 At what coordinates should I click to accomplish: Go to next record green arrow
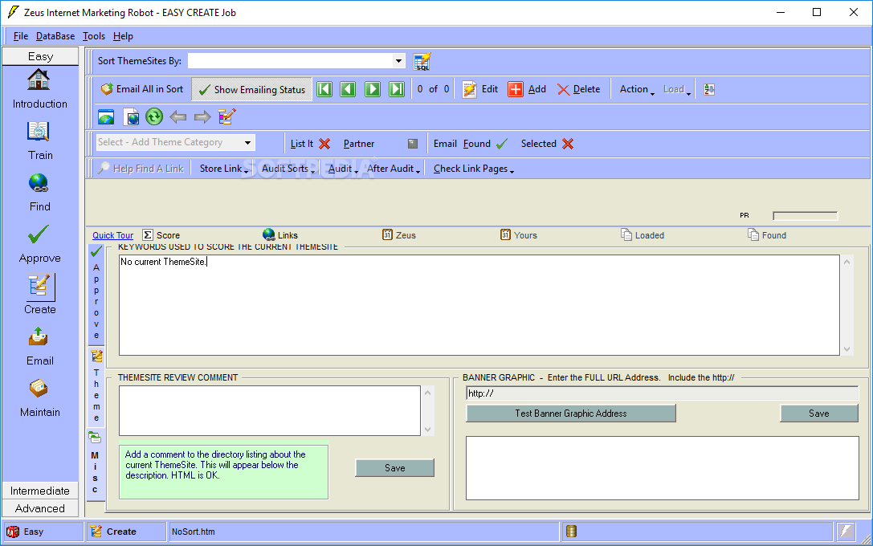(x=373, y=89)
